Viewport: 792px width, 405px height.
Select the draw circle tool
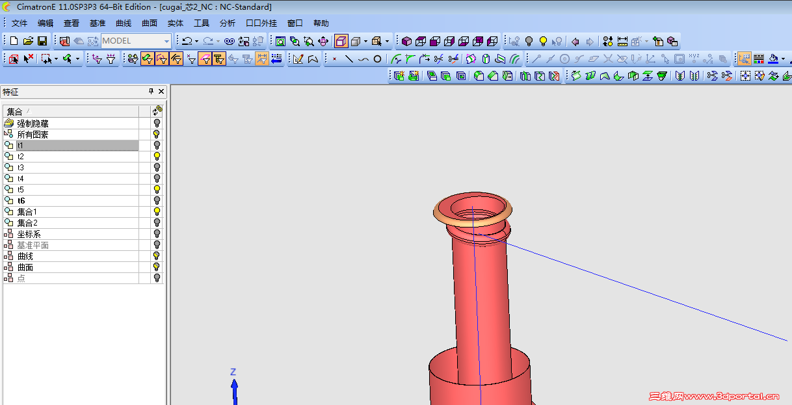tap(377, 59)
